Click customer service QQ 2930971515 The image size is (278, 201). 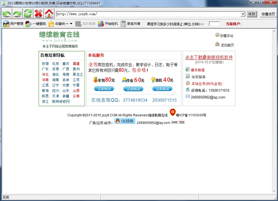click(x=164, y=100)
